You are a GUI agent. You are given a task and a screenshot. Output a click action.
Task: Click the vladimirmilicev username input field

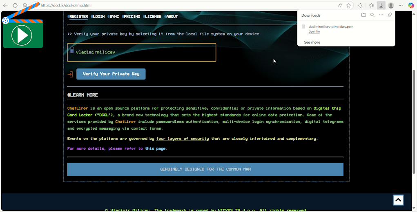[142, 52]
